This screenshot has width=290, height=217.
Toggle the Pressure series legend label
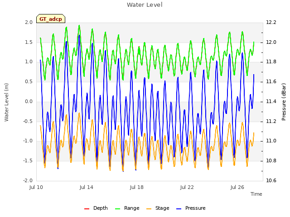(x=195, y=208)
